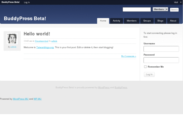Click the WordPress link in footer credit
Viewport: 183px width, 137px height.
[104, 87]
